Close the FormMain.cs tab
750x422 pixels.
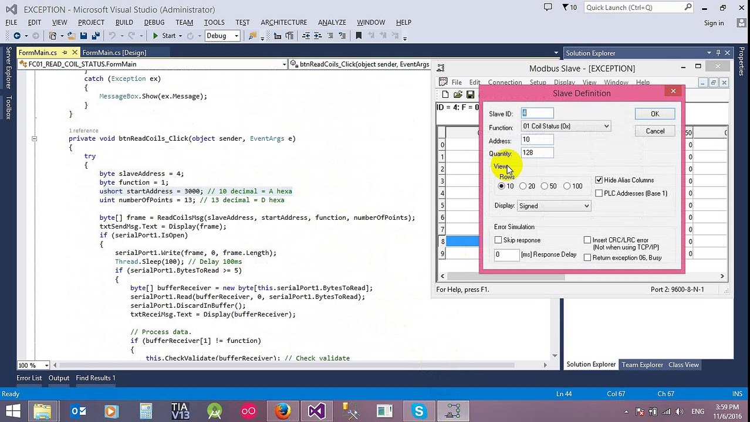[x=75, y=53]
